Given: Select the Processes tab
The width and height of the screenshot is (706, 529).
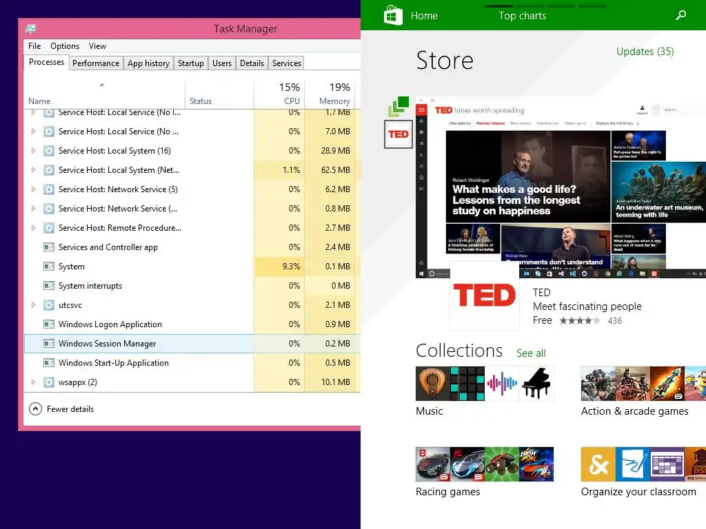Looking at the screenshot, I should click(46, 62).
